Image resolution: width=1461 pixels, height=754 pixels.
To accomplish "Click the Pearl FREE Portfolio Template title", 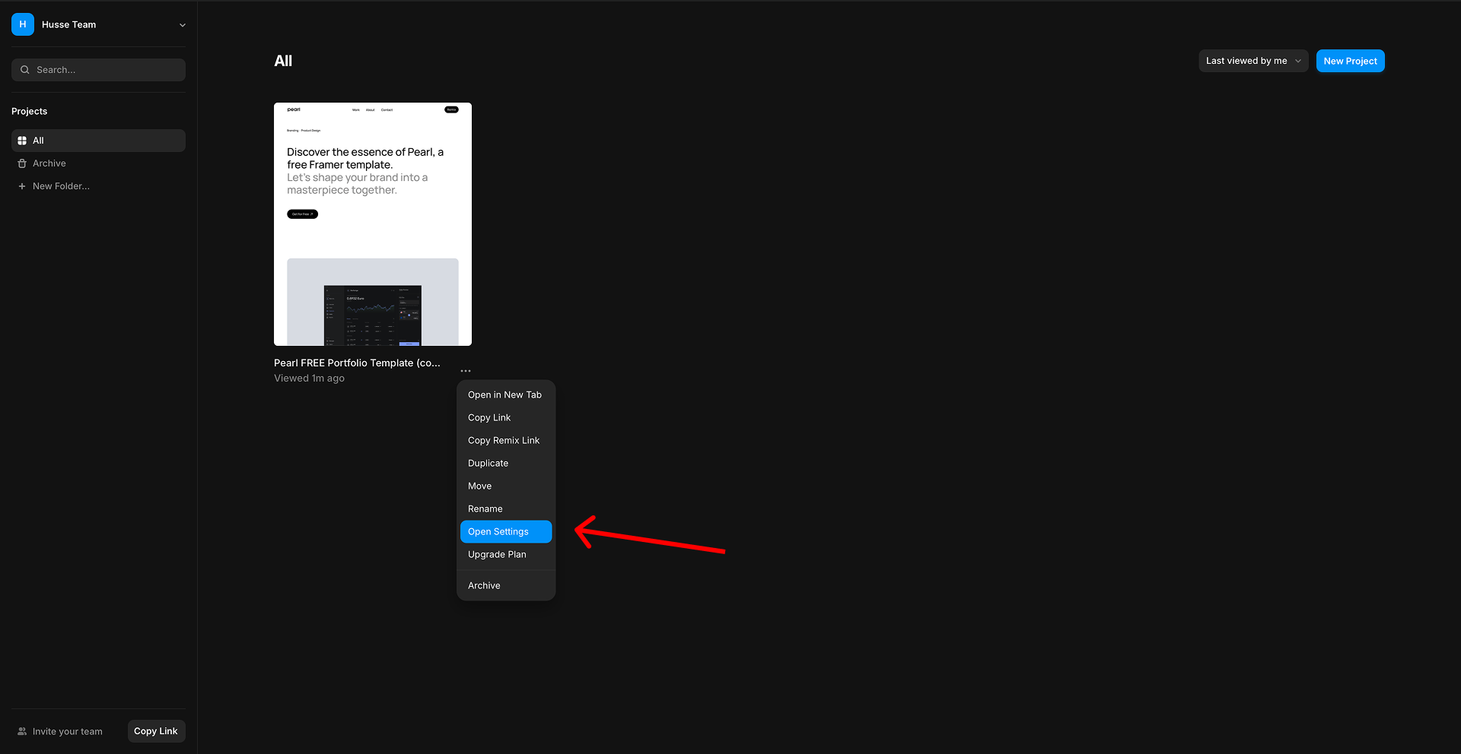I will click(x=357, y=363).
